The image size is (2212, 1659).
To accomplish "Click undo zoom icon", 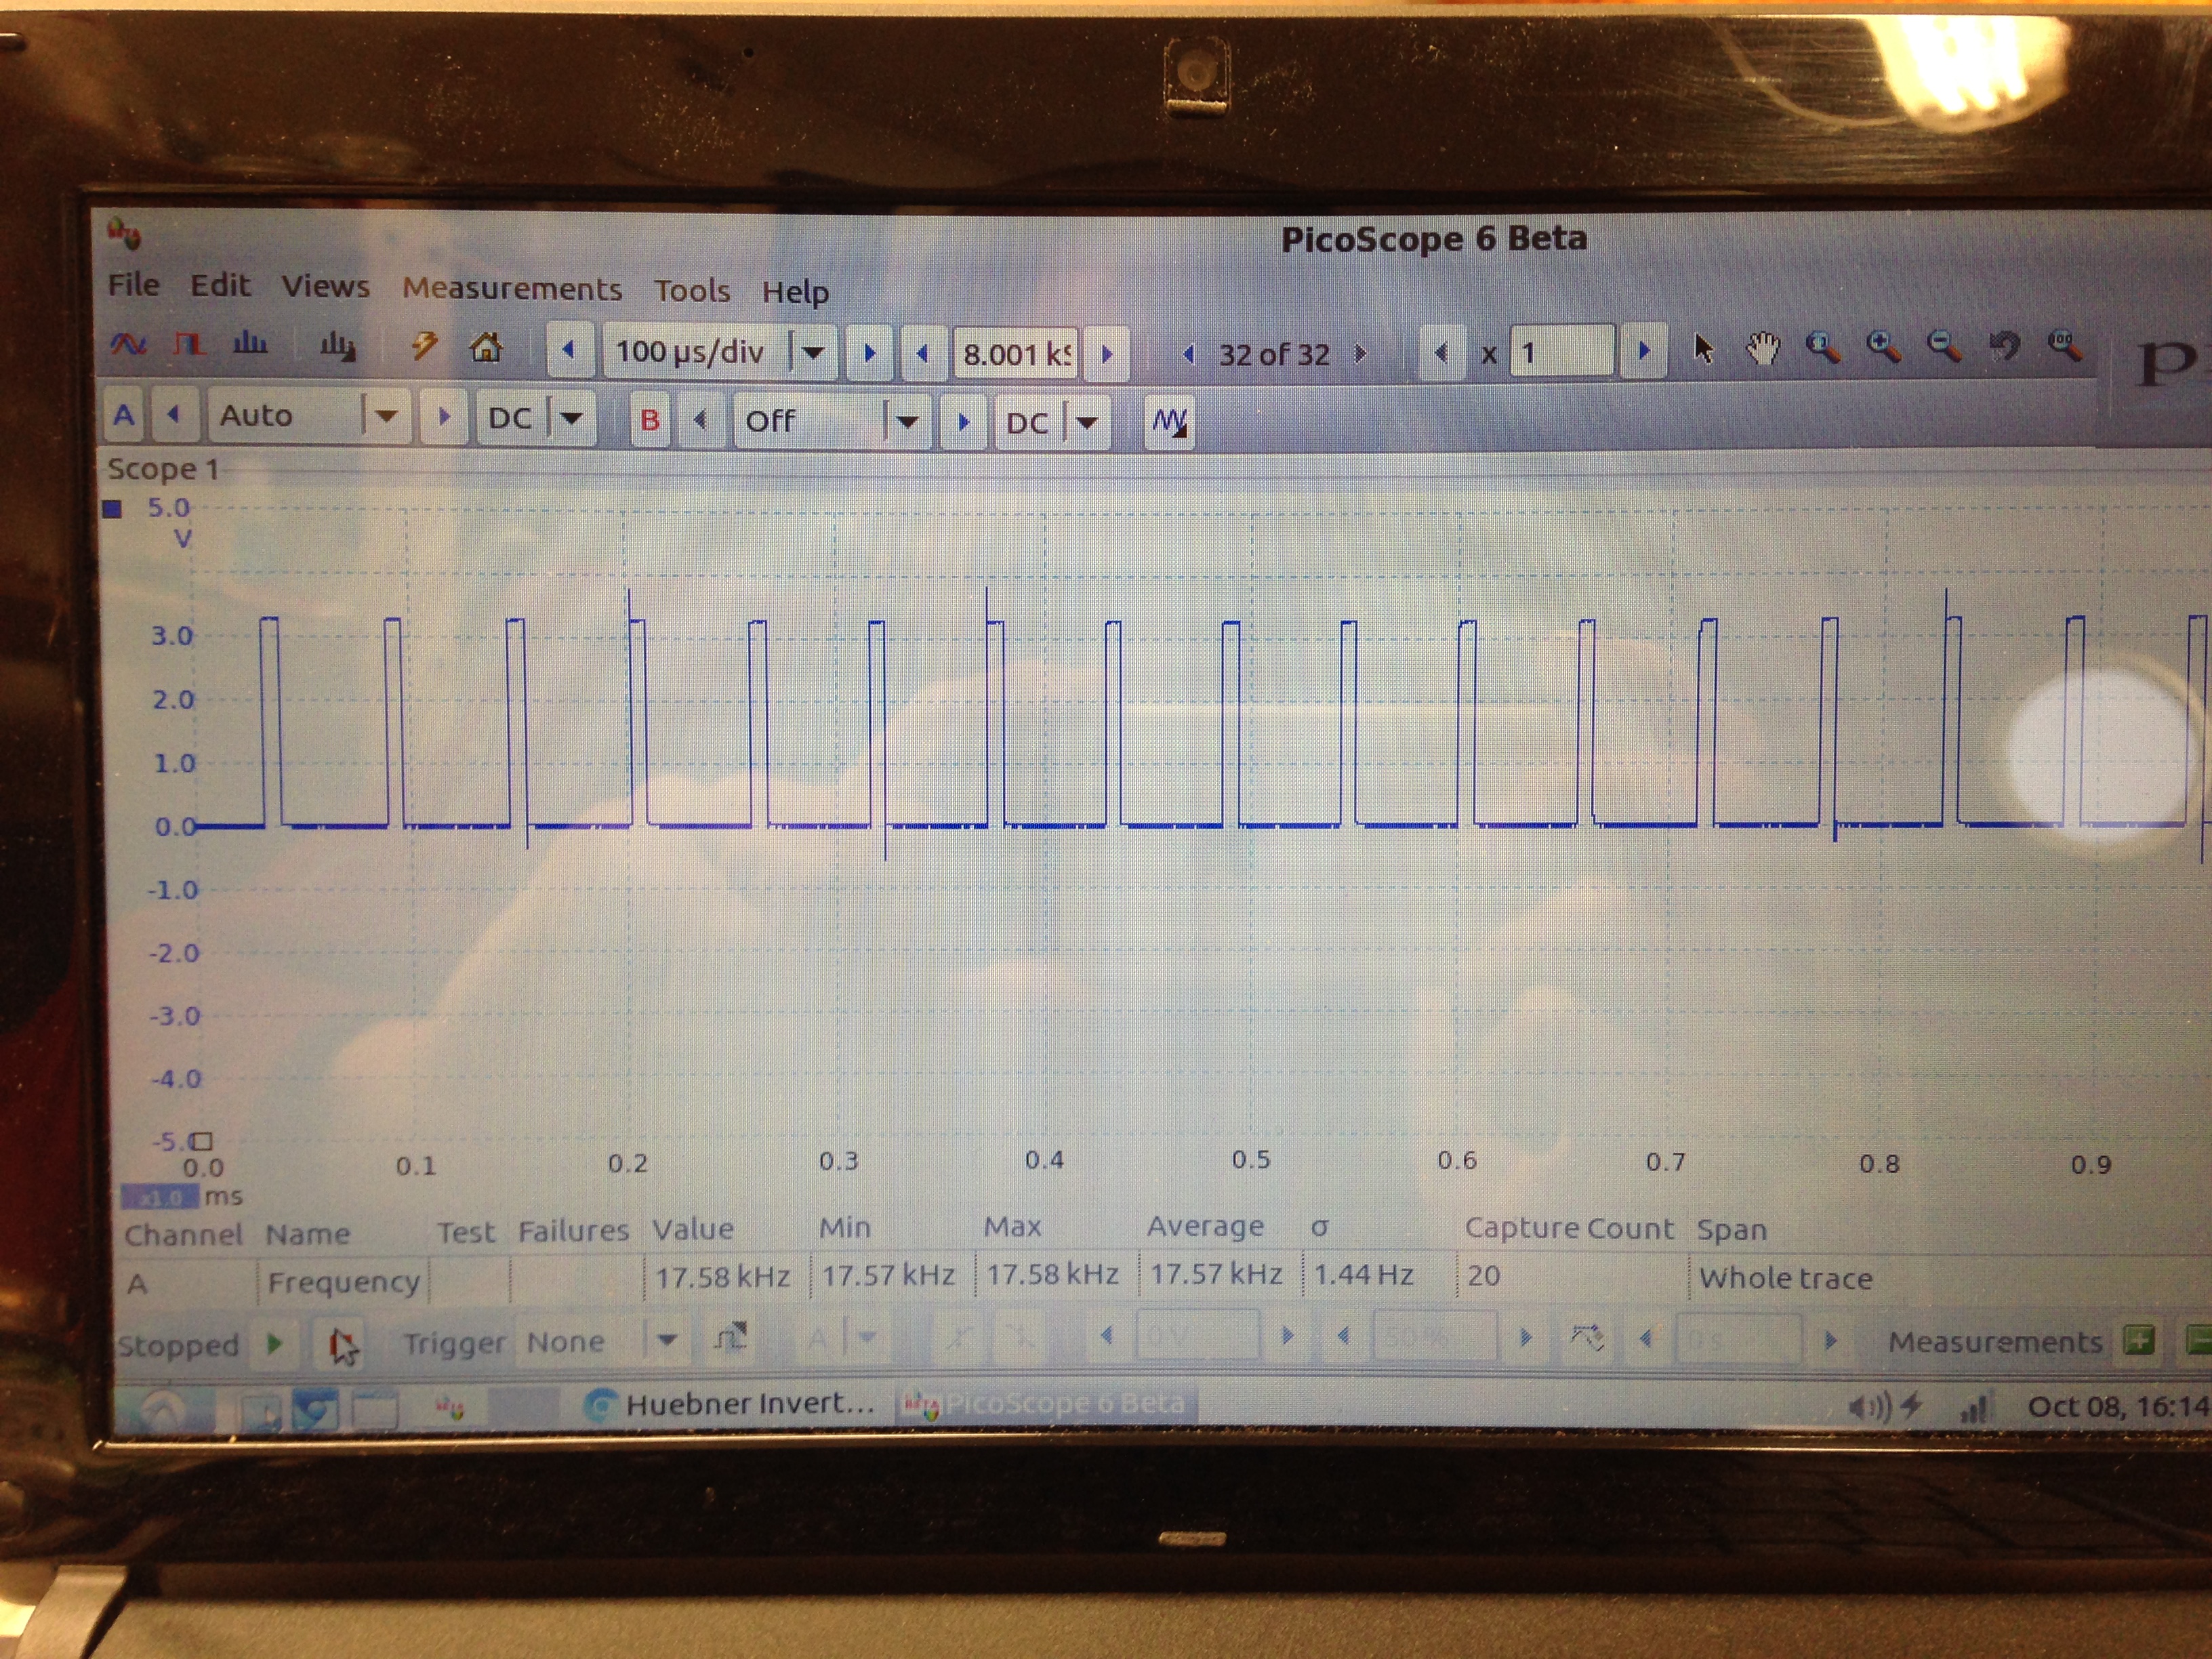I will [x=2003, y=347].
